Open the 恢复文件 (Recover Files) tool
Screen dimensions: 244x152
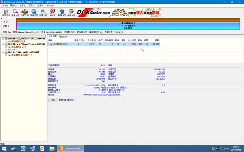click(25, 12)
